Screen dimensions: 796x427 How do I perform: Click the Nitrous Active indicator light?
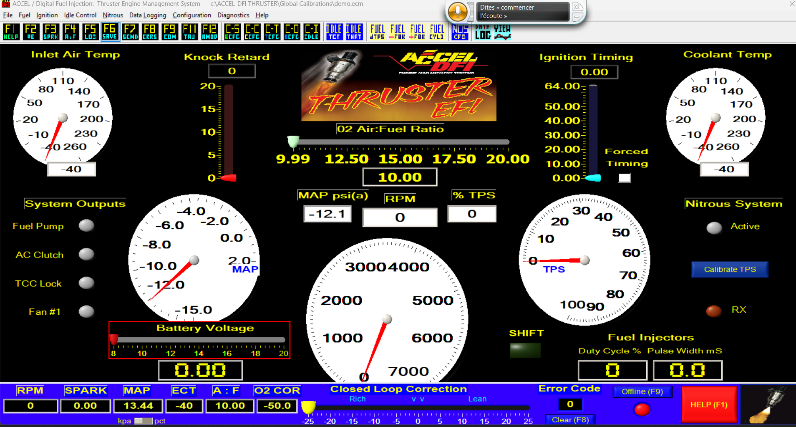714,227
